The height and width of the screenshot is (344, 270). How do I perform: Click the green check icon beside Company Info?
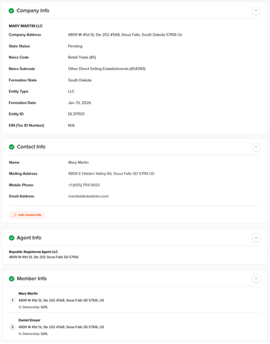point(11,11)
